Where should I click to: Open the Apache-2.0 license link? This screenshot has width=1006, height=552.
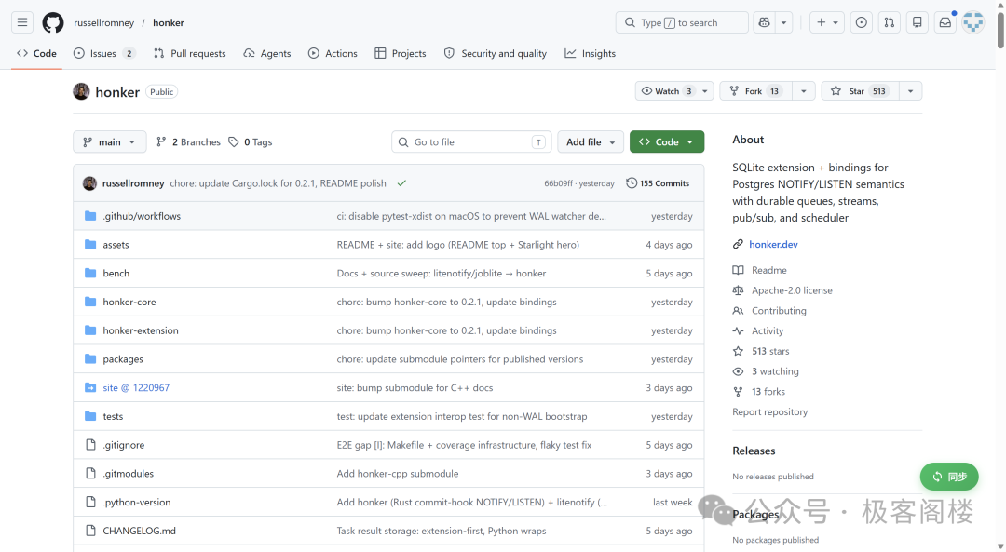[x=792, y=290]
